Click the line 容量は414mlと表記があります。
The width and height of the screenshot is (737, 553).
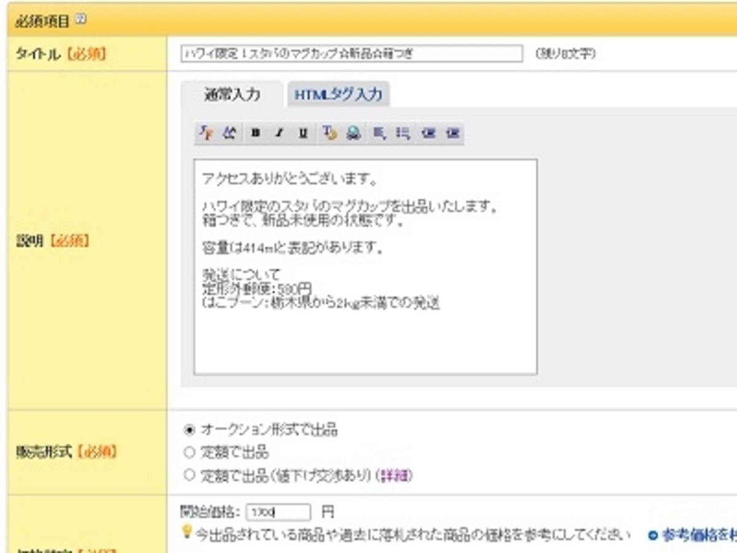(x=294, y=249)
